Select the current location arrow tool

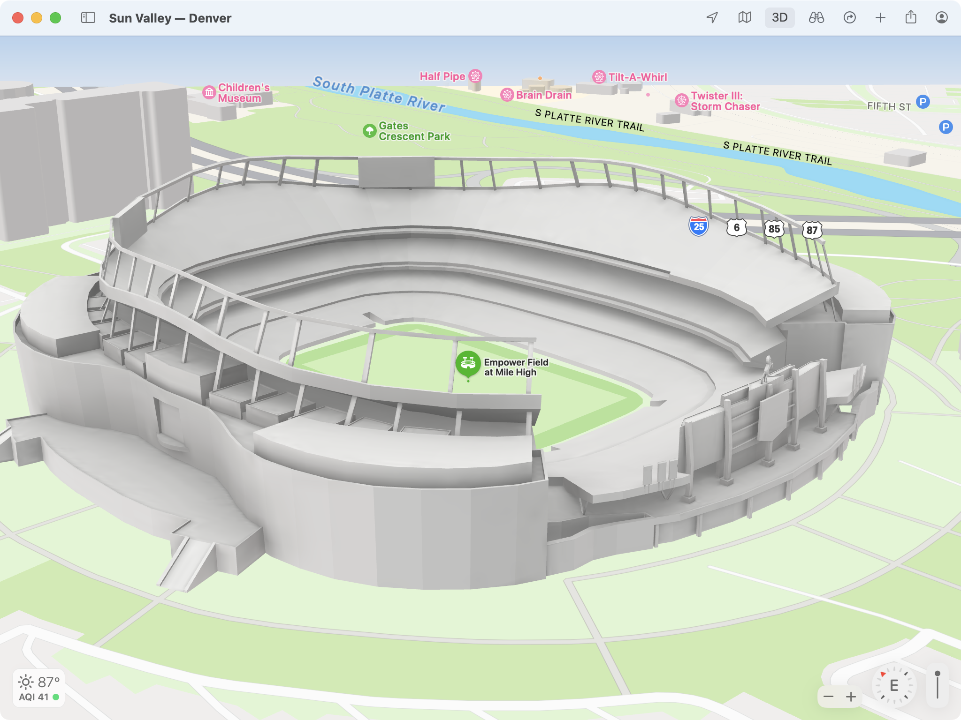tap(712, 18)
